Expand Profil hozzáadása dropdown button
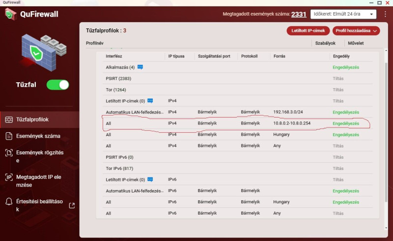This screenshot has width=393, height=241. [x=356, y=30]
